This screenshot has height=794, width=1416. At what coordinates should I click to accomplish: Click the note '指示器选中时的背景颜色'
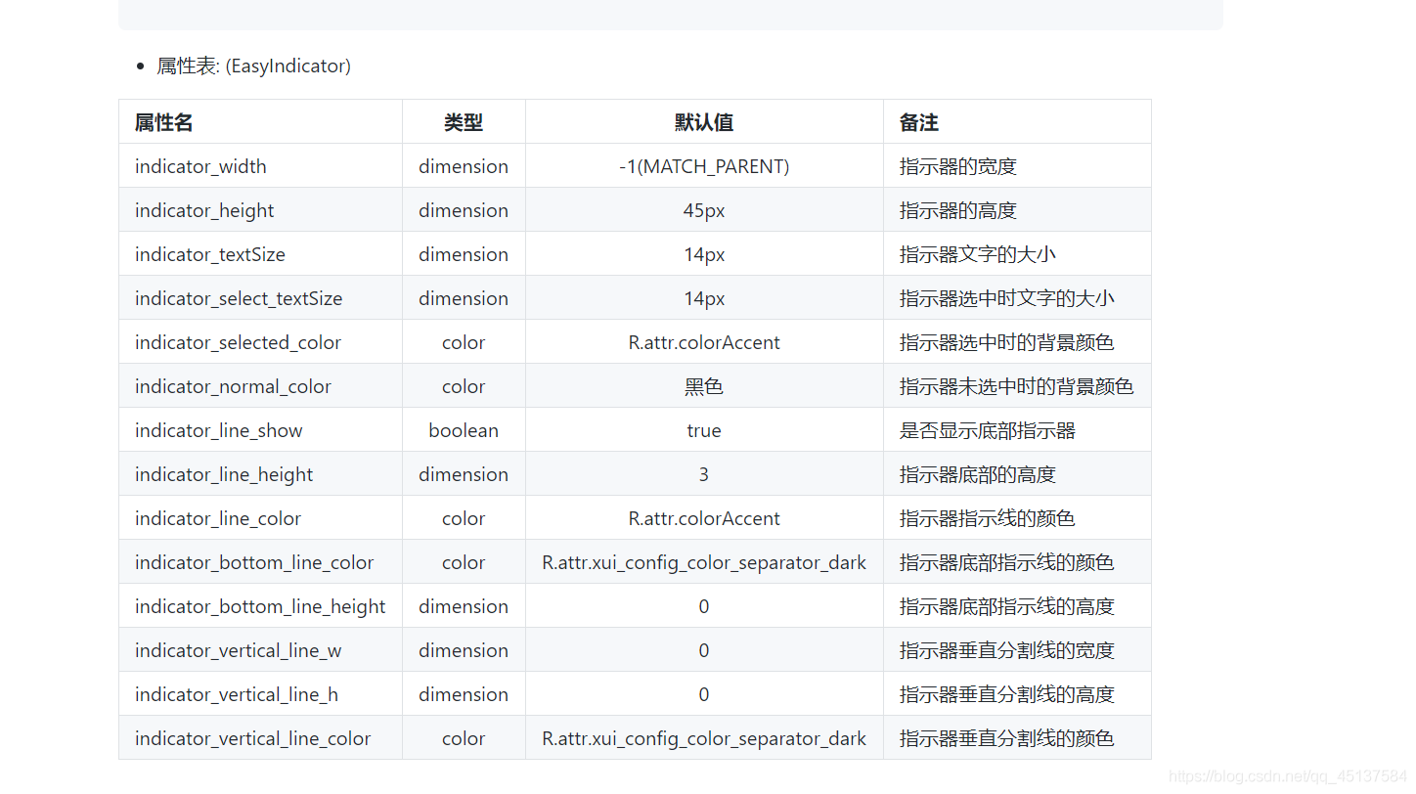point(1007,342)
